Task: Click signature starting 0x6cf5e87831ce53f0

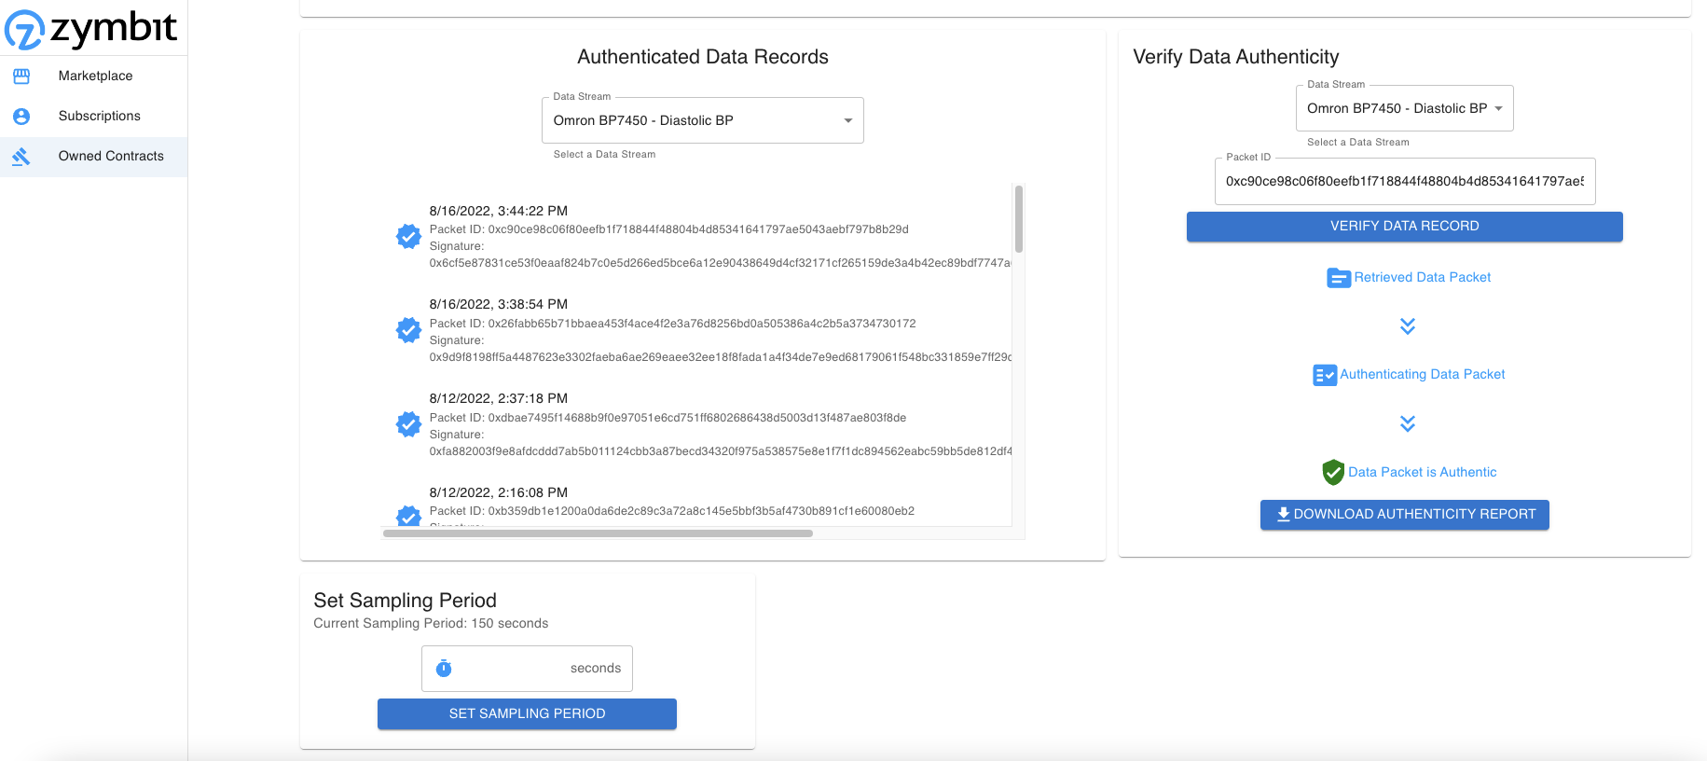Action: point(720,263)
